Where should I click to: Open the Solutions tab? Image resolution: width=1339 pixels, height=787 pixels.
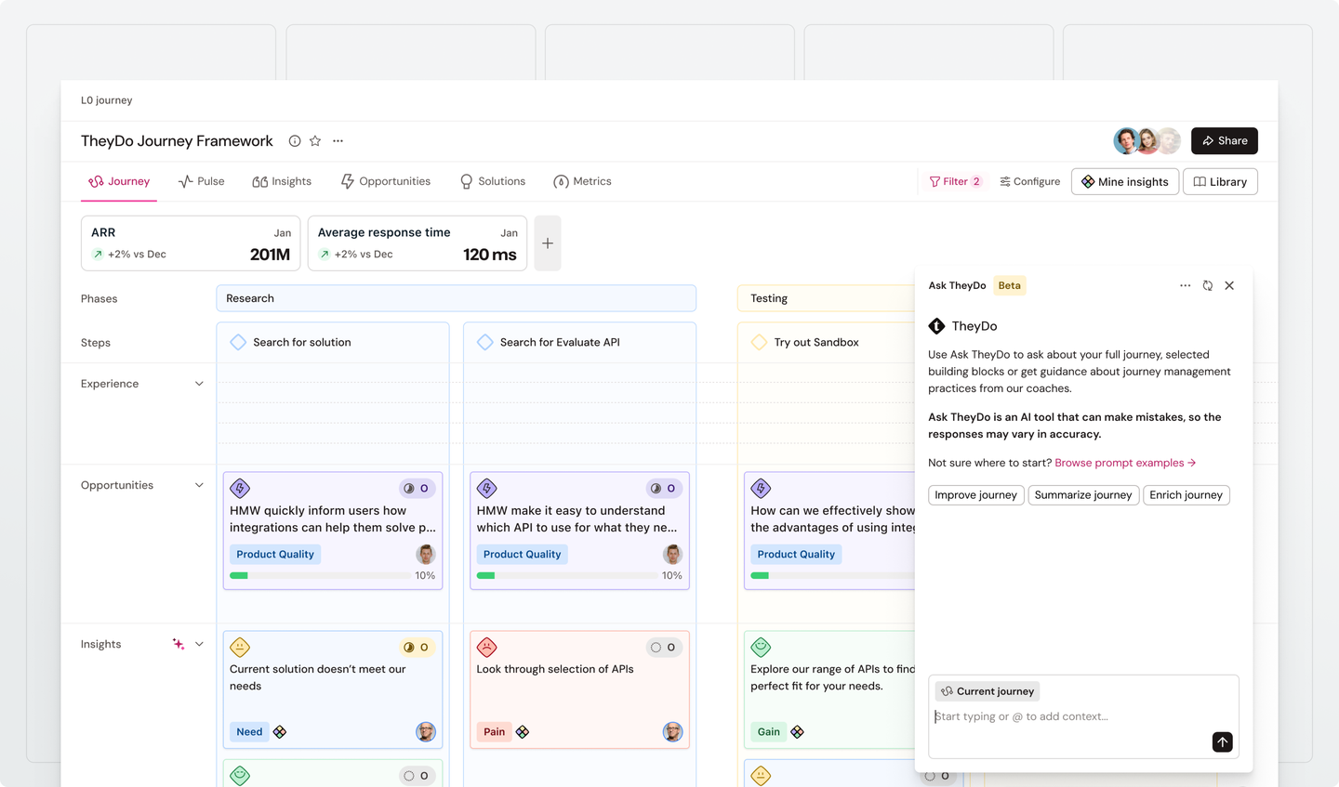point(493,181)
